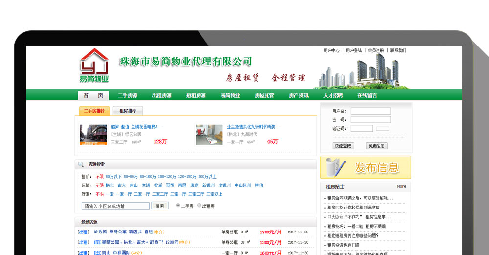The image size is (489, 255).
Task: Focus the 验证码 input field
Action: pos(361,128)
